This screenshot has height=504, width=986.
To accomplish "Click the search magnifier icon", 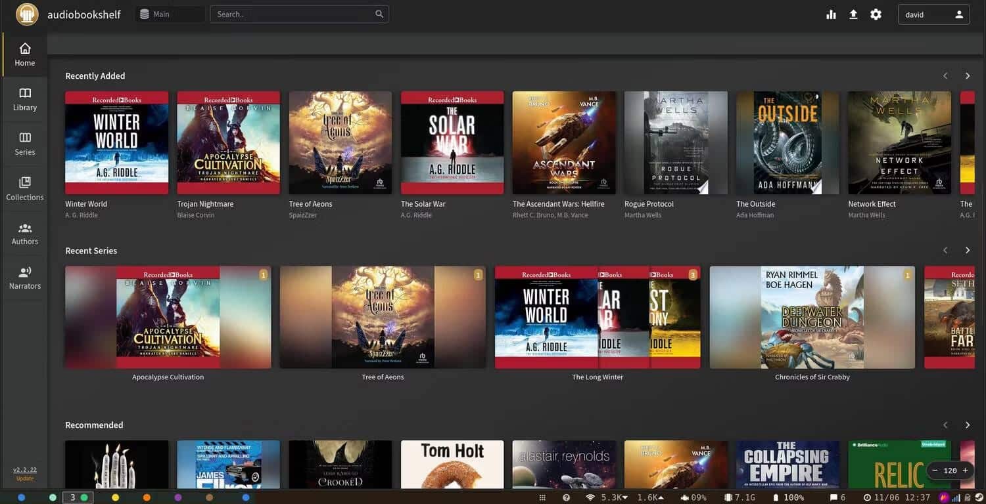I will coord(379,14).
